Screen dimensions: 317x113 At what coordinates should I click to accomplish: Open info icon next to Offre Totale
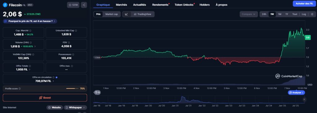[30, 66]
